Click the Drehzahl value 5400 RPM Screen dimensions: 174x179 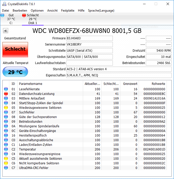pos(159,51)
